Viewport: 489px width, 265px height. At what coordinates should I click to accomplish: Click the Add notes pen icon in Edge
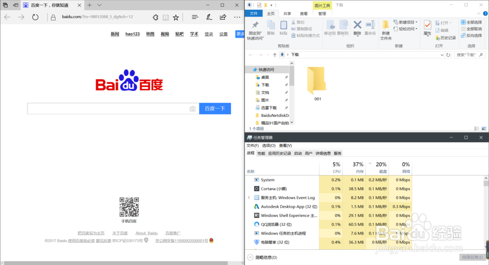(x=209, y=17)
